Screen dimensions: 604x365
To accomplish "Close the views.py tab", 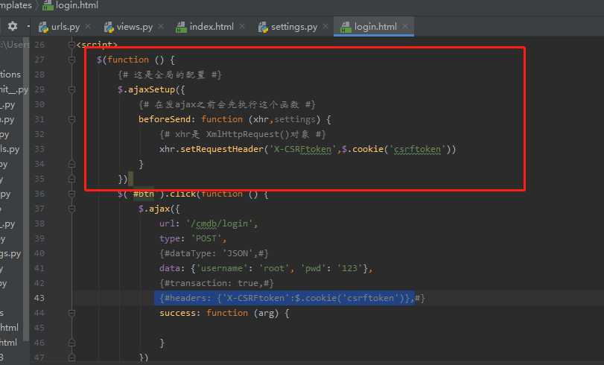I will pyautogui.click(x=161, y=26).
